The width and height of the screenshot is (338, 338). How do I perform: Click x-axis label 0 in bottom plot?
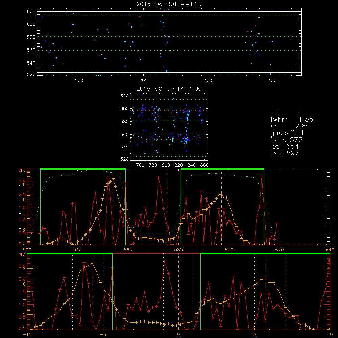coord(178,335)
